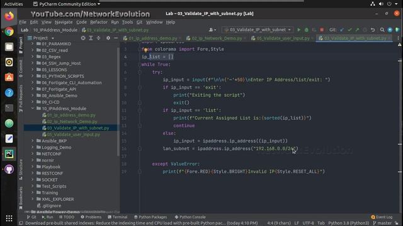
Task: Open Activities overview in top bar
Action: 13,4
